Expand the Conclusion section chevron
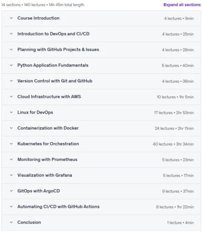This screenshot has width=202, height=232. click(11, 222)
